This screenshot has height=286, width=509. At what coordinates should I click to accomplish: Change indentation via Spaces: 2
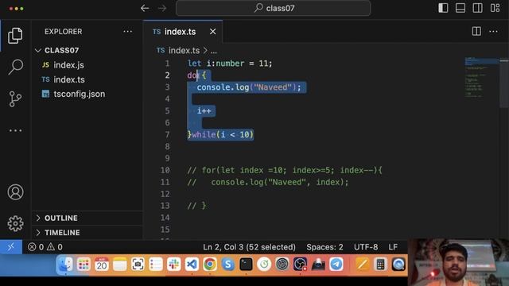[324, 247]
